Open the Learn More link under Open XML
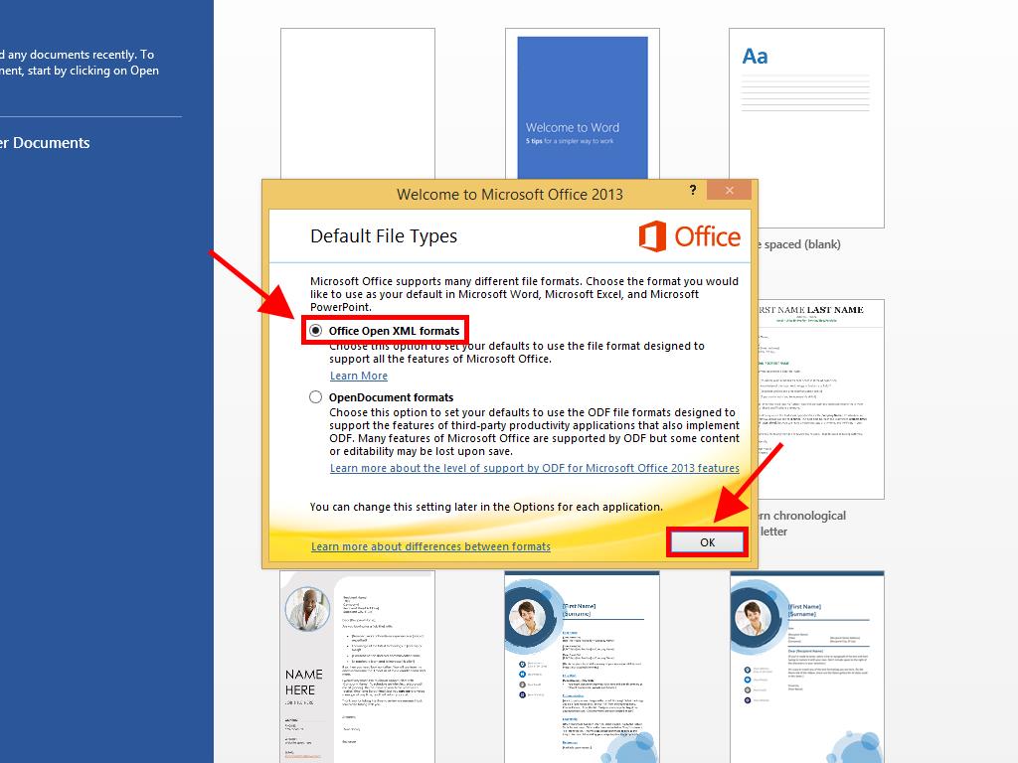Screen dimensions: 1018x763 [x=359, y=376]
